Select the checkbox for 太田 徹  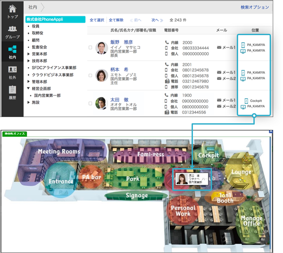tap(90, 103)
